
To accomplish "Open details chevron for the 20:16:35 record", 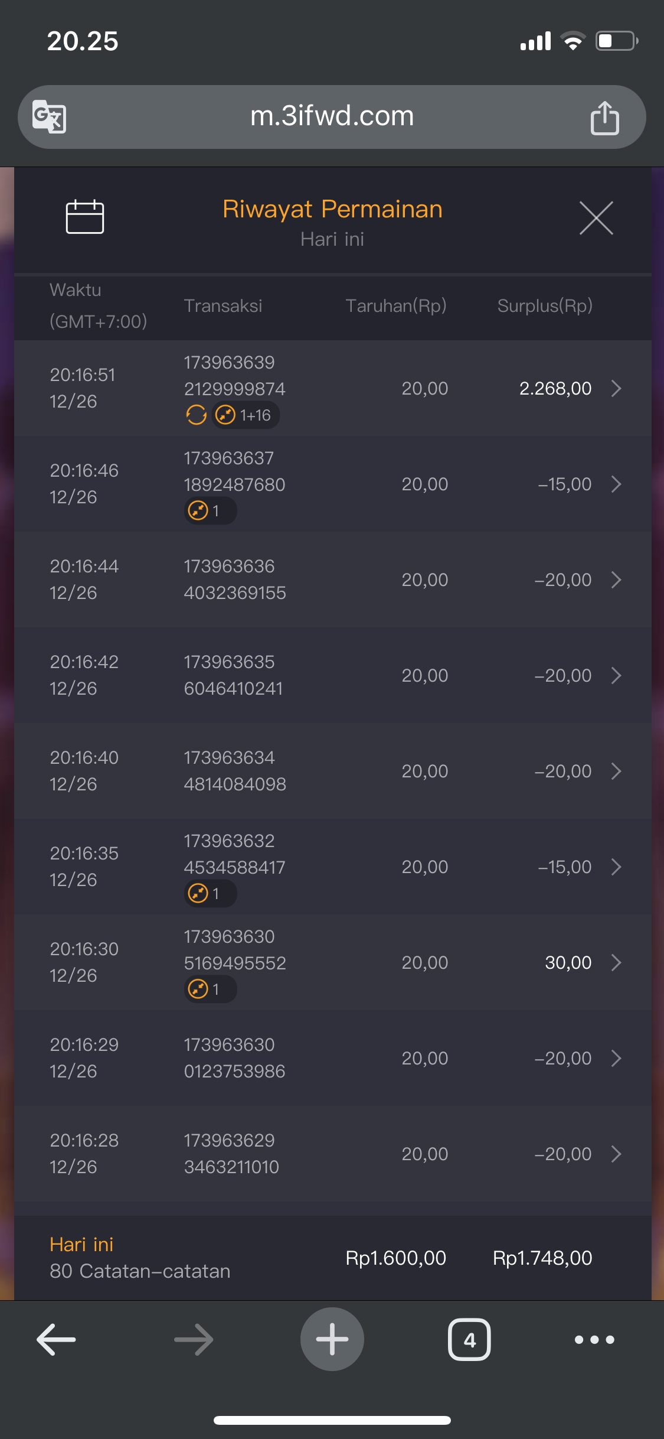I will point(616,867).
